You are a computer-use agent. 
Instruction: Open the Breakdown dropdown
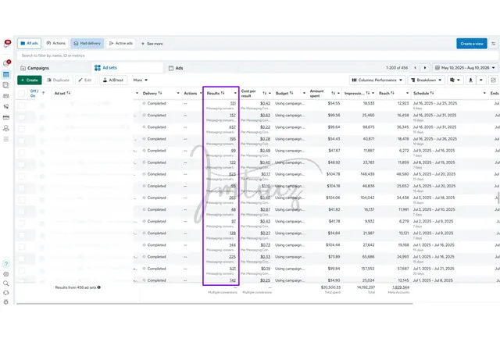pos(426,80)
